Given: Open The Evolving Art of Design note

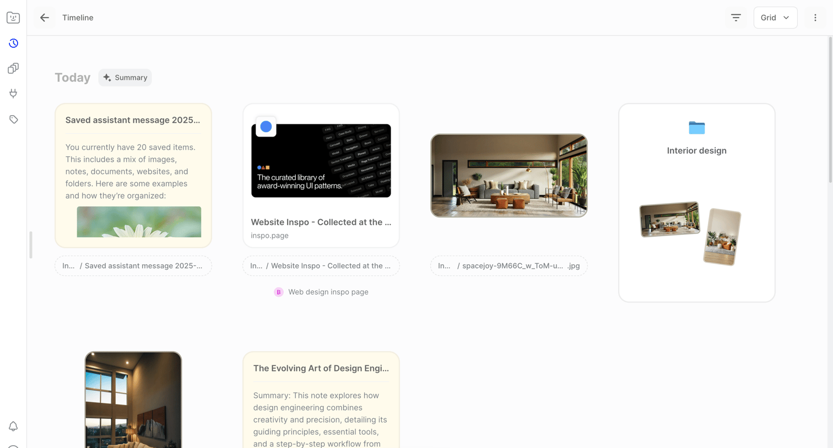Looking at the screenshot, I should tap(321, 400).
